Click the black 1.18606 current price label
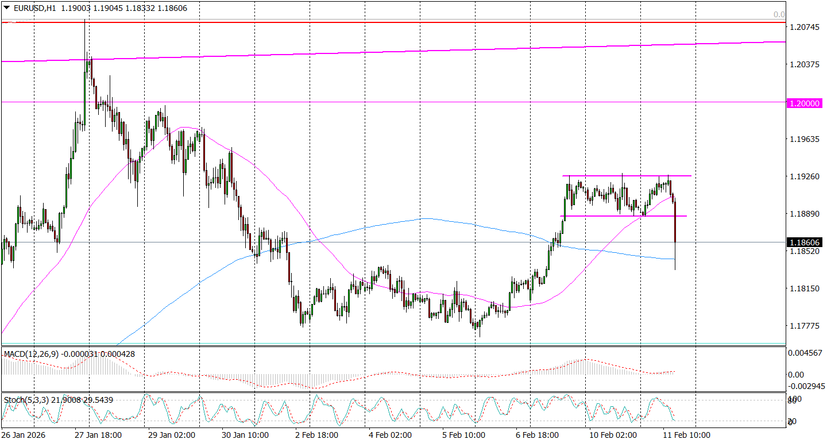The height and width of the screenshot is (443, 827). click(x=805, y=242)
